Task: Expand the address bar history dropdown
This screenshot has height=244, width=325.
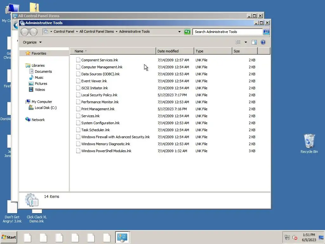Action: tap(179, 32)
